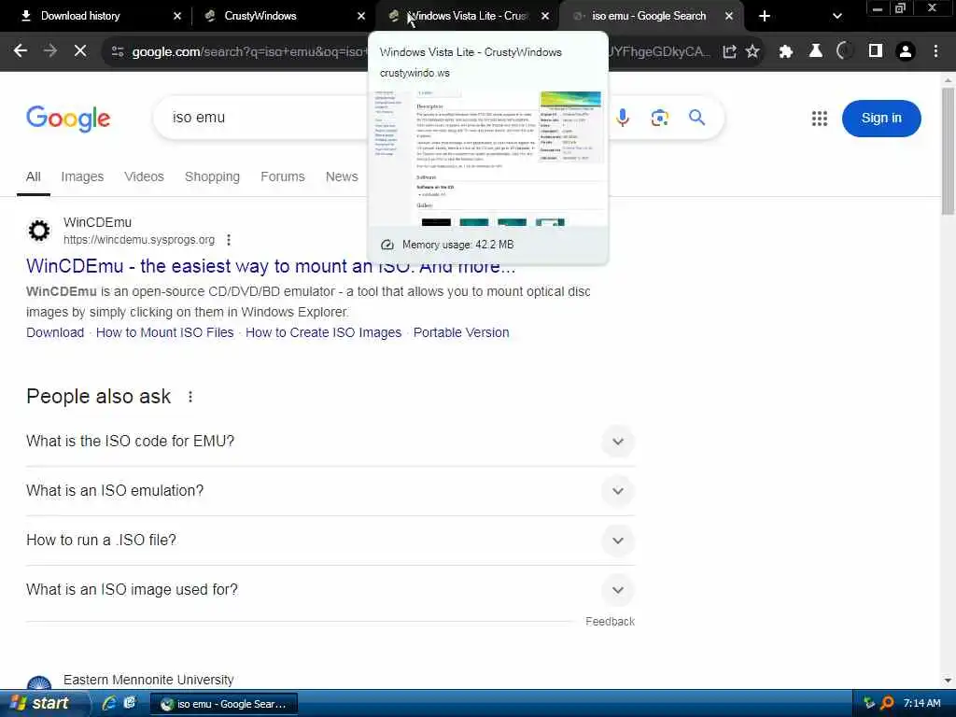This screenshot has height=717, width=956.
Task: Click the address bar URL
Action: (x=250, y=52)
